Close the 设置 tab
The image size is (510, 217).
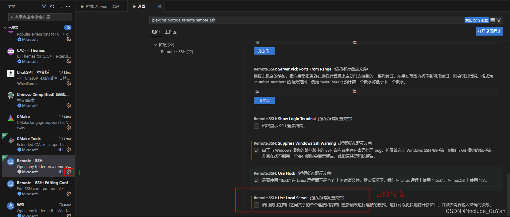pos(160,6)
